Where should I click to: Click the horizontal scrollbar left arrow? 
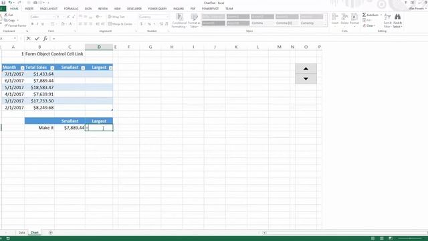pyautogui.click(x=264, y=233)
